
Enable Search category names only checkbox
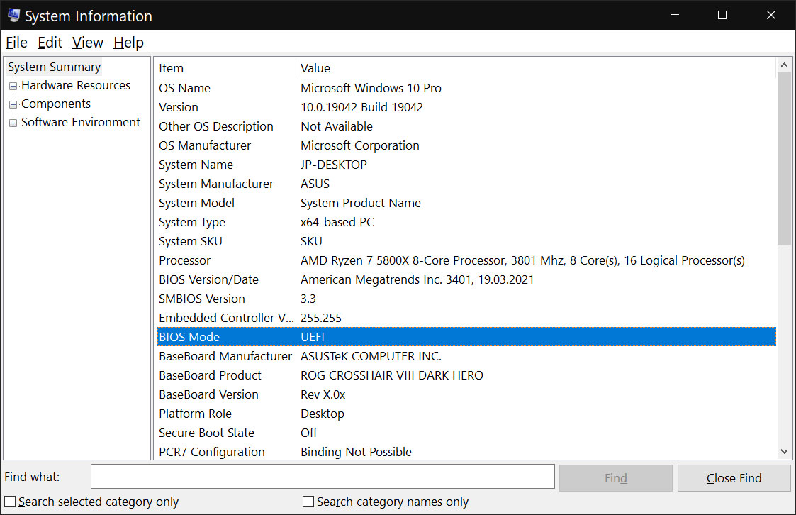[308, 502]
